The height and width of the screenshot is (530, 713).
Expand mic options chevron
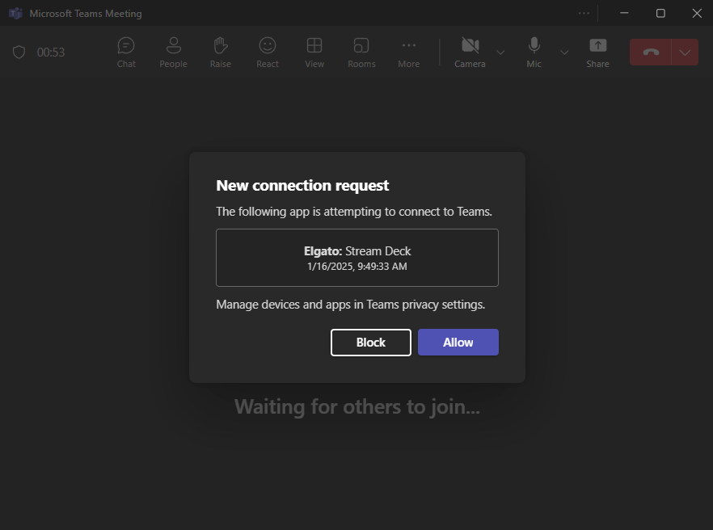click(x=564, y=53)
